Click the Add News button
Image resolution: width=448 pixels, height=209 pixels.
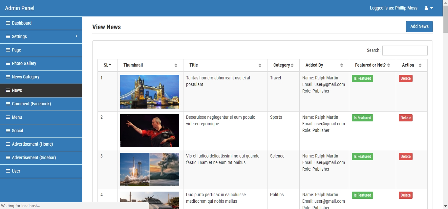pyautogui.click(x=419, y=27)
